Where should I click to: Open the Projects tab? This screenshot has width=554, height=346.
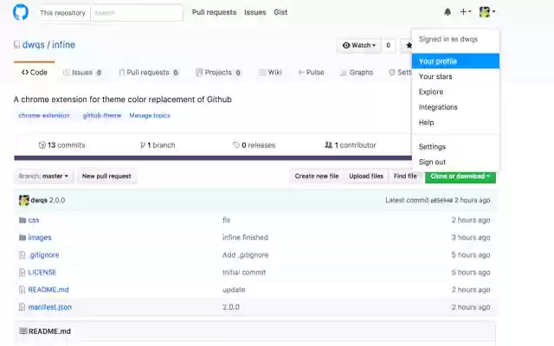pos(219,73)
